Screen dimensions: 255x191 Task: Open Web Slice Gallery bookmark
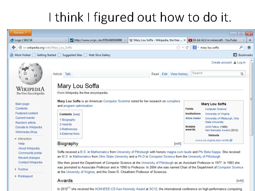pos(97,55)
